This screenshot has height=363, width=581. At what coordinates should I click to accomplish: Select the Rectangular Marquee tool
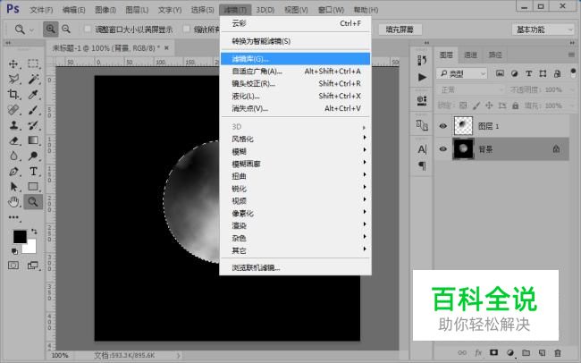tap(33, 63)
